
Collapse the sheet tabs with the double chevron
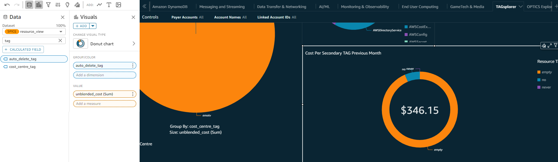point(144,6)
